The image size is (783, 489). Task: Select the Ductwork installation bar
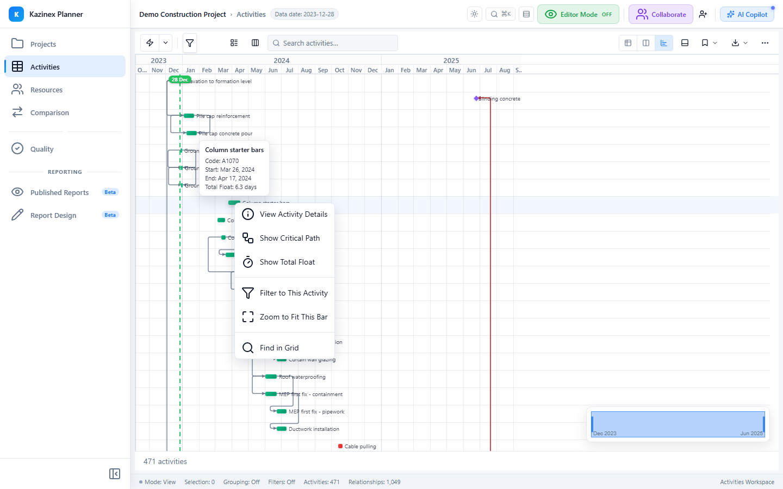pyautogui.click(x=282, y=429)
